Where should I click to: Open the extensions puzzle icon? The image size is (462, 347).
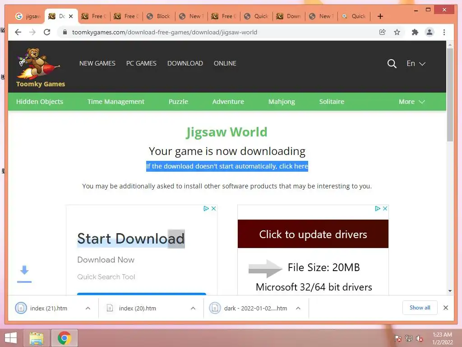(x=415, y=32)
